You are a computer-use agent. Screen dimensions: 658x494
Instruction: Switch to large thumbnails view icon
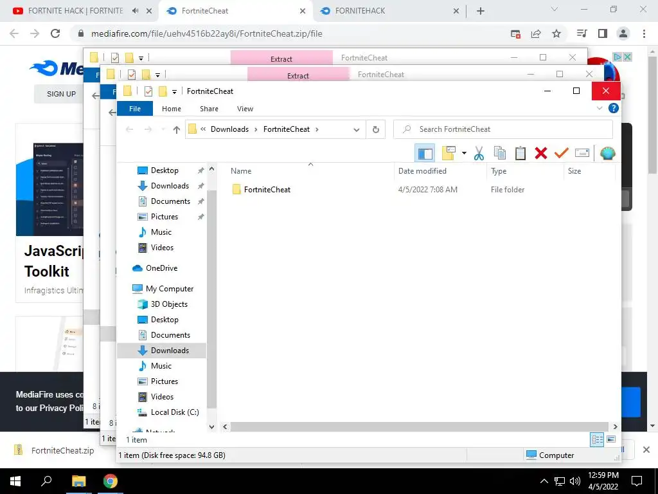pos(611,439)
